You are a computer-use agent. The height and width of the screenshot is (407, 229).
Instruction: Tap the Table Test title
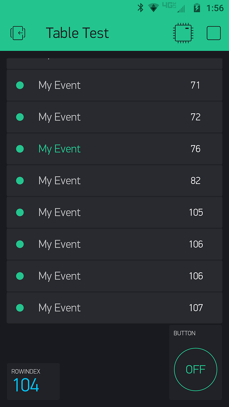[x=77, y=33]
